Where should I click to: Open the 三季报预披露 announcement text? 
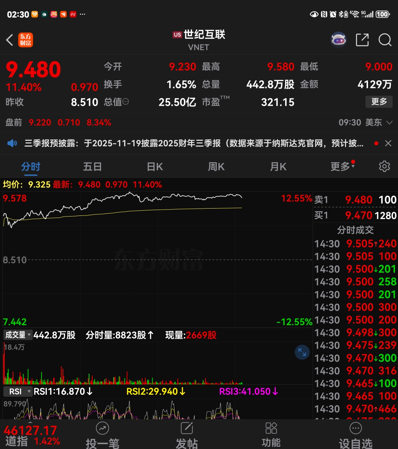(x=194, y=143)
